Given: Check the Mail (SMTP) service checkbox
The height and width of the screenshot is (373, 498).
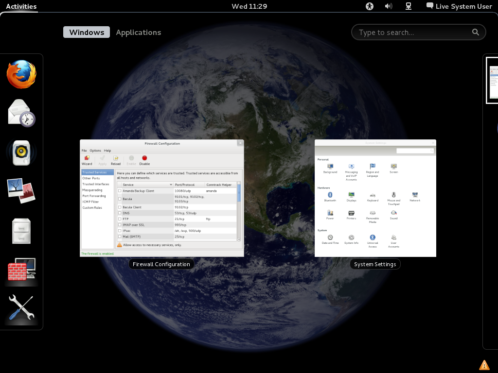Looking at the screenshot, I should (120, 237).
